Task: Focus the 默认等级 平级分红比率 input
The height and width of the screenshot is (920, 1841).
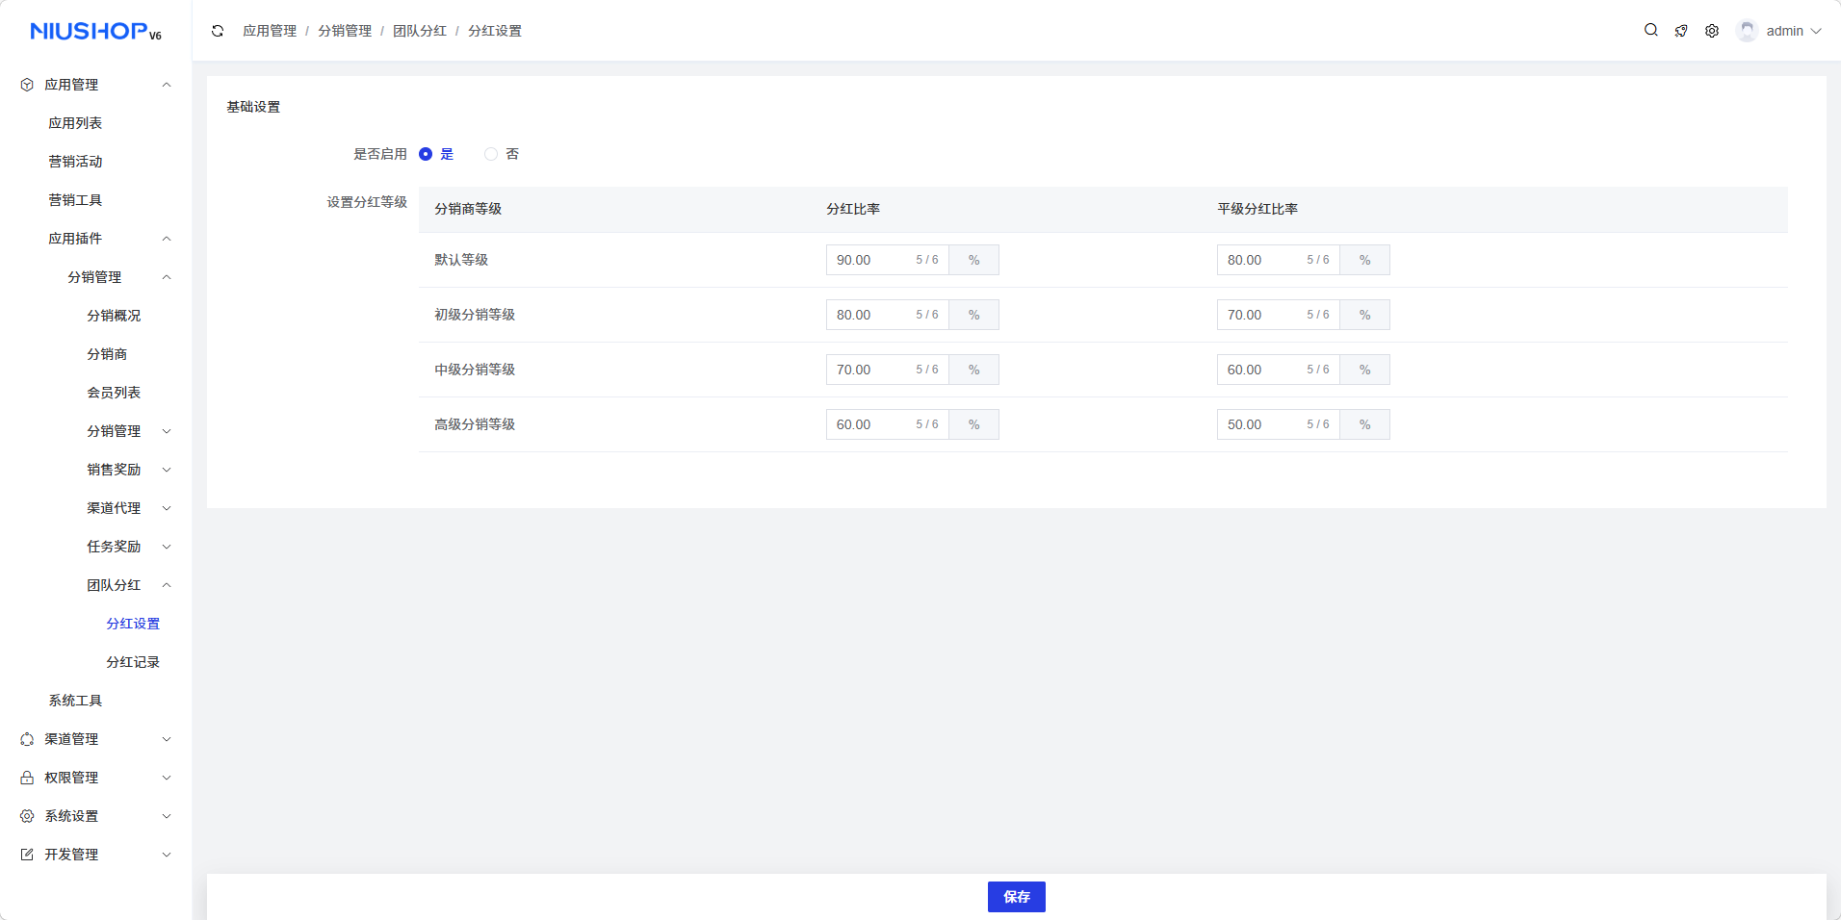Action: [x=1279, y=260]
